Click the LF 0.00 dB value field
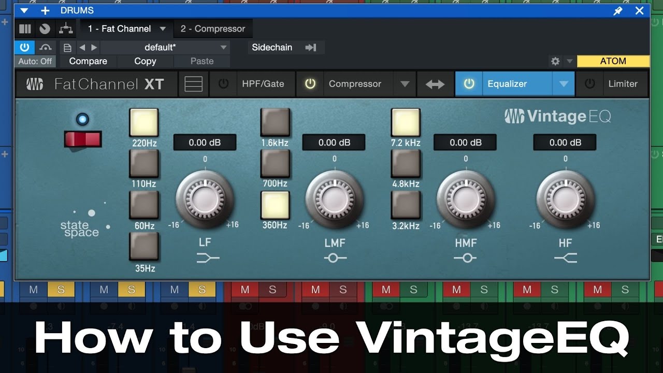The height and width of the screenshot is (373, 663). (x=205, y=142)
